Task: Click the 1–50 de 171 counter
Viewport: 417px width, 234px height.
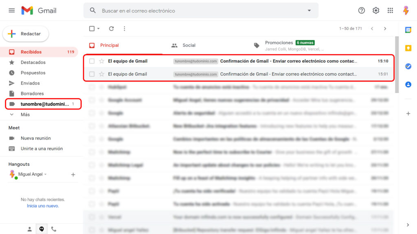Action: click(x=351, y=29)
